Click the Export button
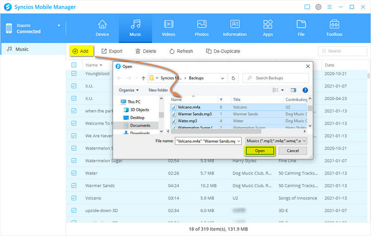The width and height of the screenshot is (371, 236). coord(112,51)
